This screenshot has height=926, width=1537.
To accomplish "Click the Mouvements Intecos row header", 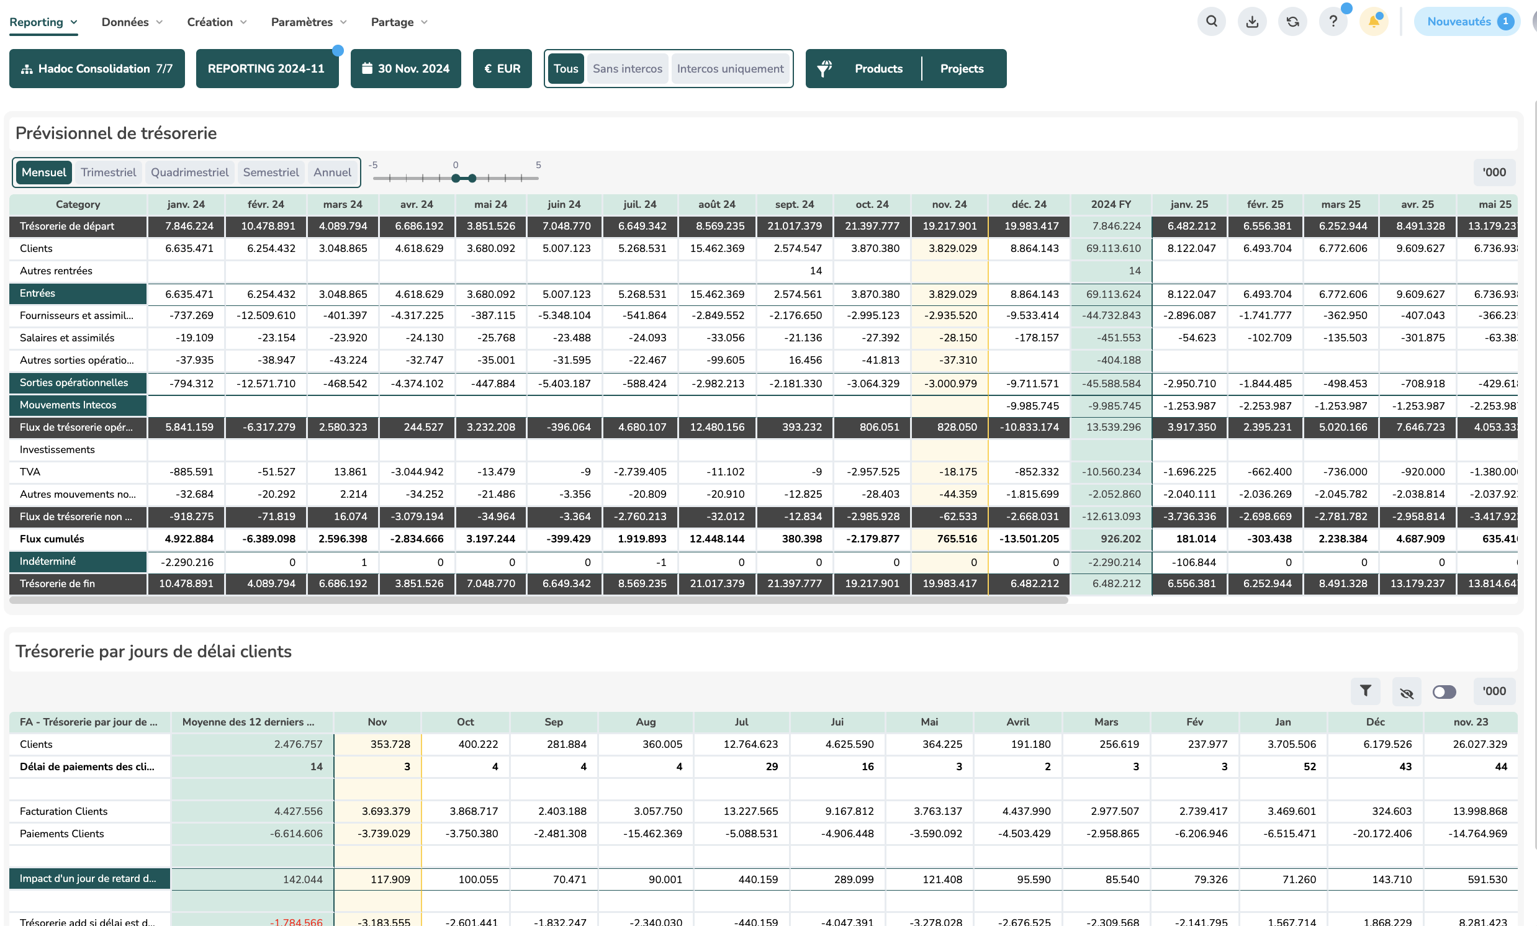I will pos(78,405).
